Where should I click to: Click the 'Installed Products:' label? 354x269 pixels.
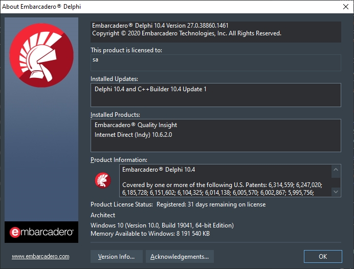[x=115, y=115]
